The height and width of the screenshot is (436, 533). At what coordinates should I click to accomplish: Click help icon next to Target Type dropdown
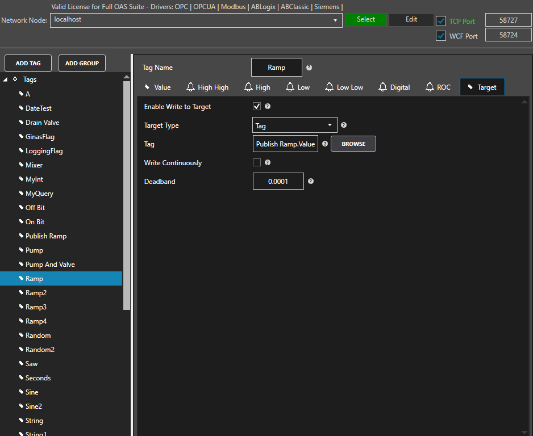[x=344, y=125]
